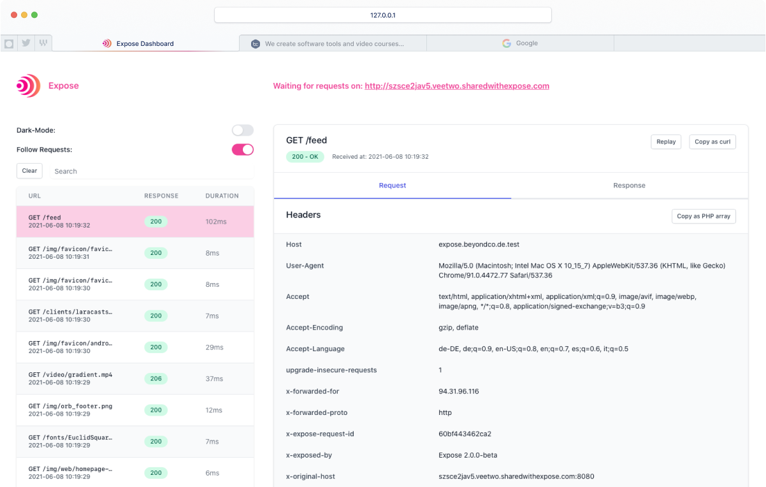Click the x-exposed-by value "Expose 2.0.0-beta"

pos(468,455)
